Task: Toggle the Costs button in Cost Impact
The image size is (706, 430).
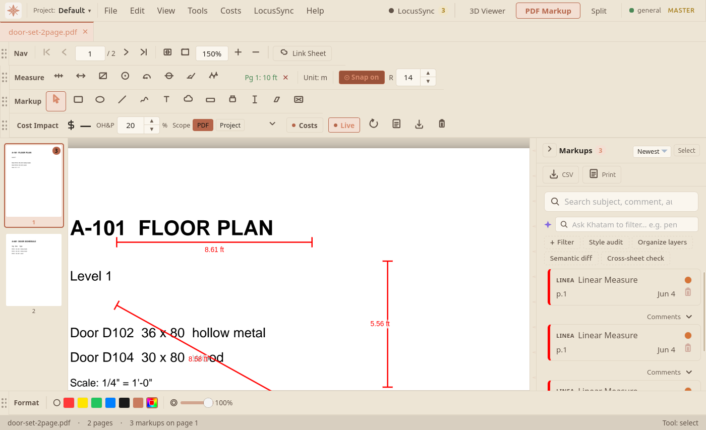Action: [x=305, y=125]
